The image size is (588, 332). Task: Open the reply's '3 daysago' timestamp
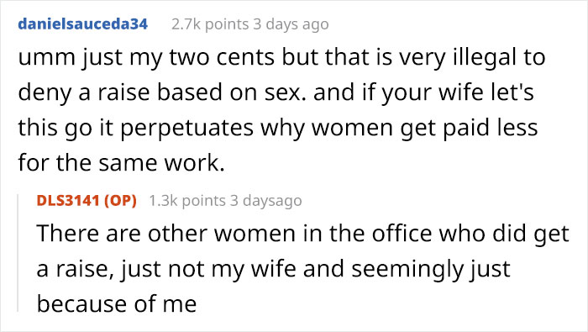pos(266,201)
